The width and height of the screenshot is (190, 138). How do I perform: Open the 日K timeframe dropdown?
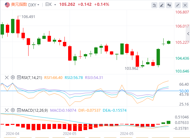coord(55,5)
